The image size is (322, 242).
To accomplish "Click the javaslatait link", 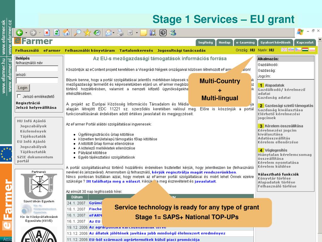I will tap(205, 181).
